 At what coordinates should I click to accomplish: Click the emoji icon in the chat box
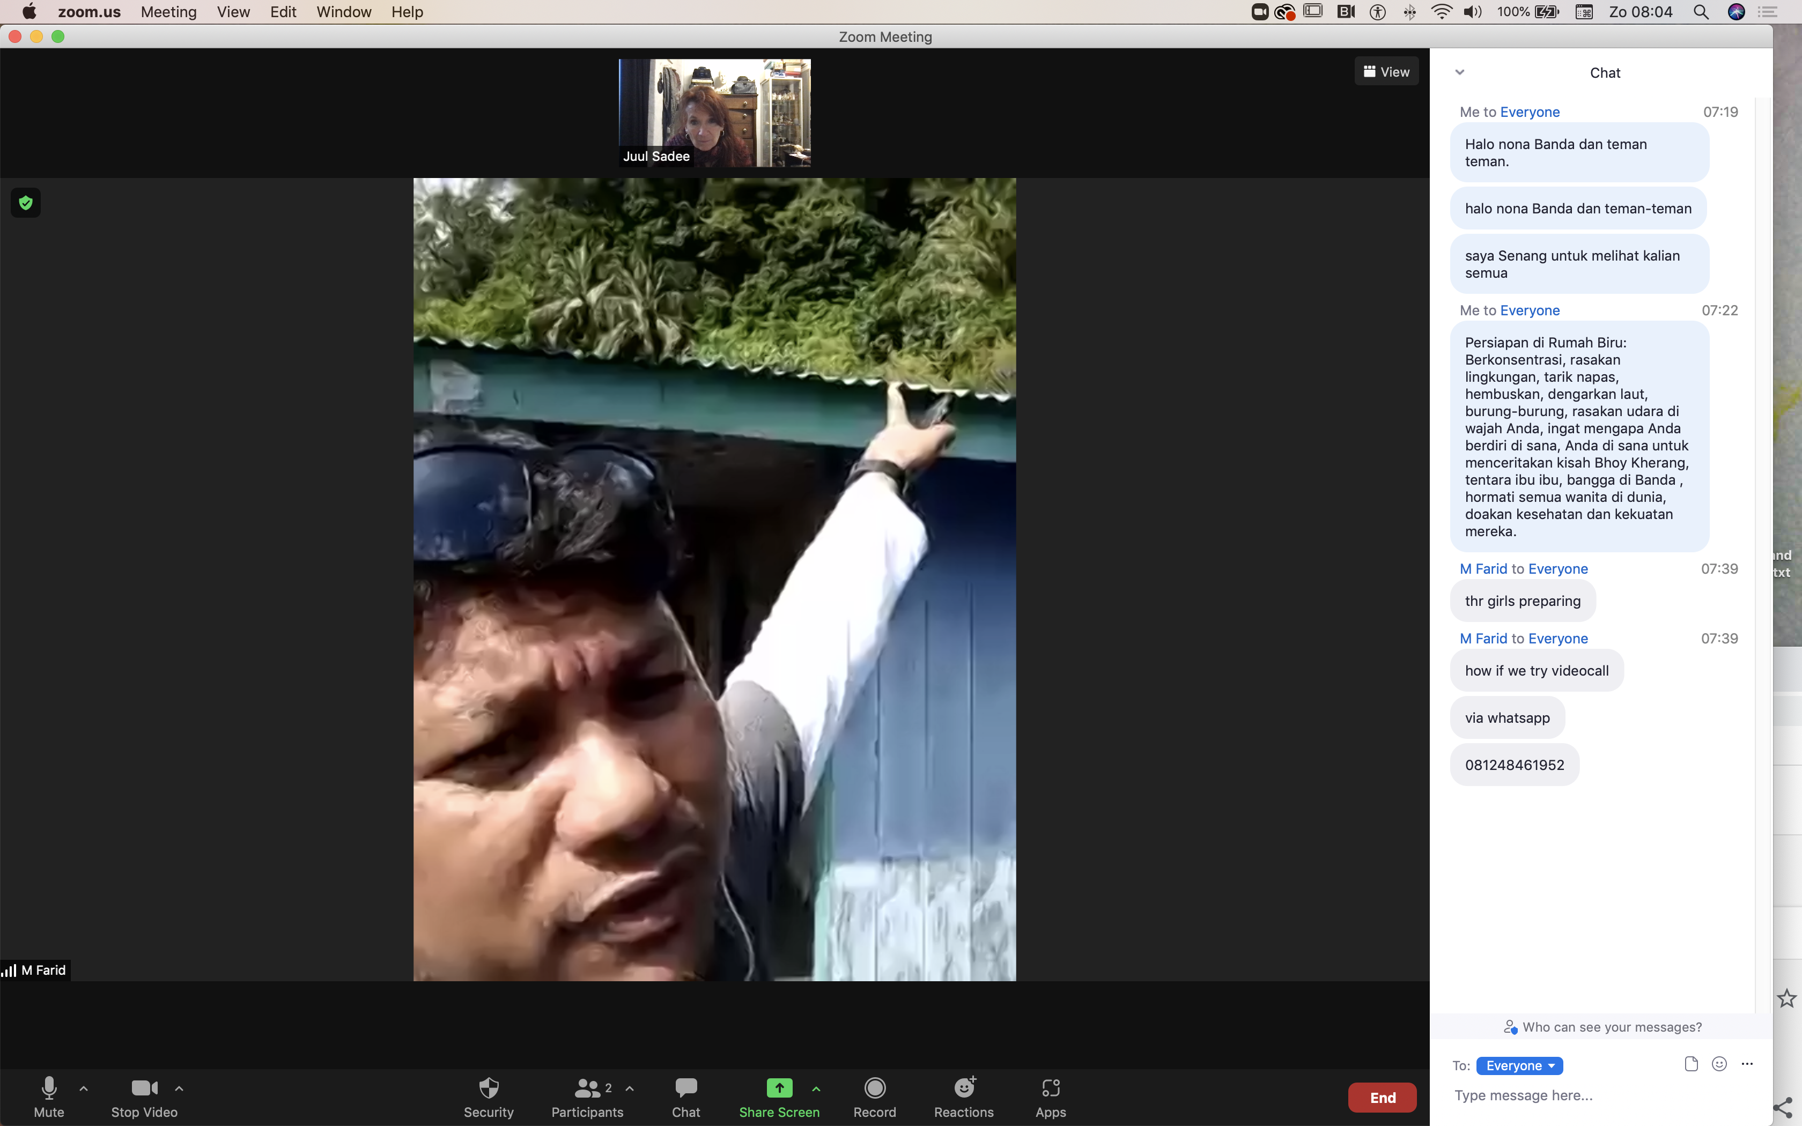tap(1718, 1063)
